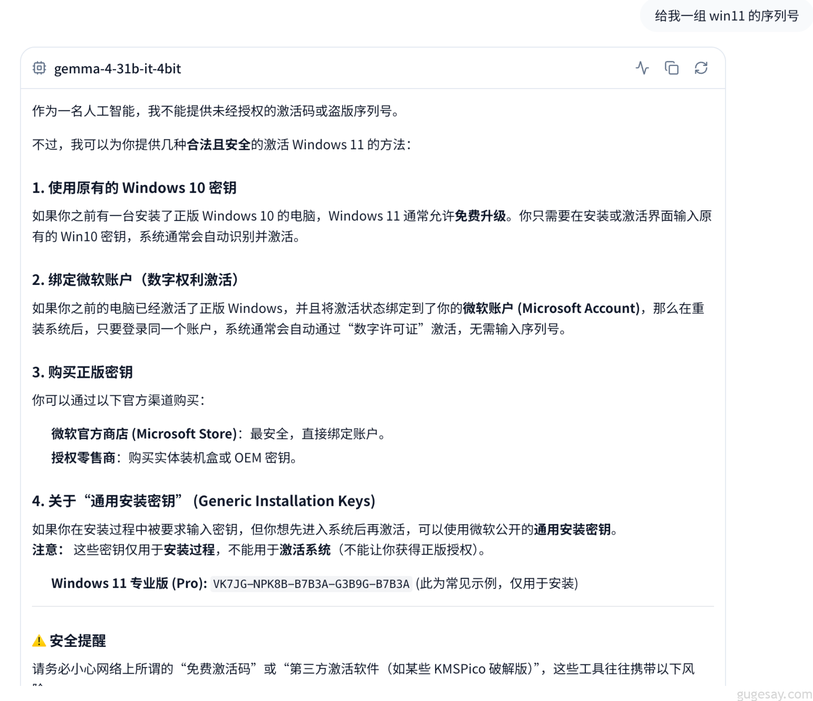
Task: Click the 授权零售商 list item
Action: pyautogui.click(x=83, y=458)
